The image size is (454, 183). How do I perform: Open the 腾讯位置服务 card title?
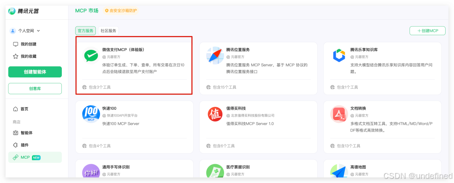pyautogui.click(x=238, y=50)
